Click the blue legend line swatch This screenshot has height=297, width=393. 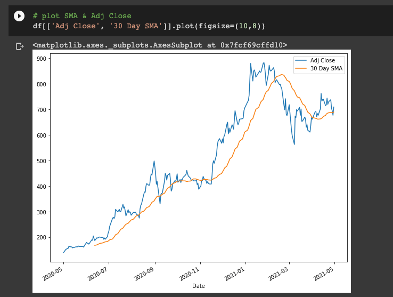tap(302, 60)
